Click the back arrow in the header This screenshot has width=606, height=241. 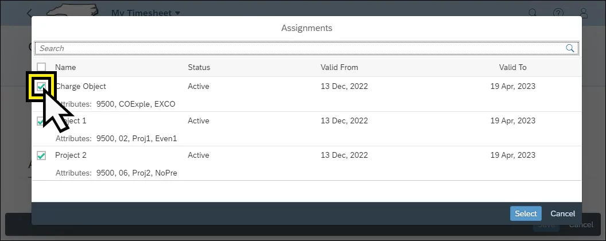tap(30, 13)
